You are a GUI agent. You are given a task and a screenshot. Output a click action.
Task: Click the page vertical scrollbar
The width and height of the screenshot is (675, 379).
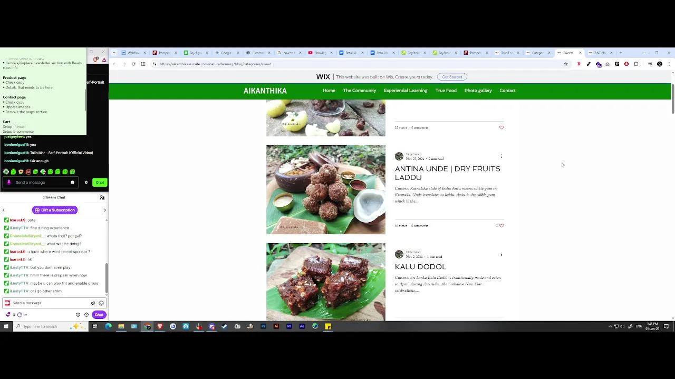673,98
